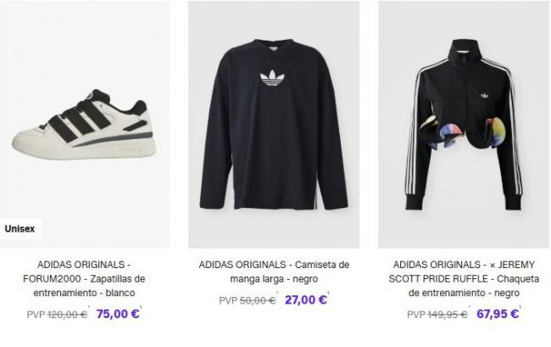
Task: Click the crossed-out PVP 120,00 € price
Action: tap(58, 314)
